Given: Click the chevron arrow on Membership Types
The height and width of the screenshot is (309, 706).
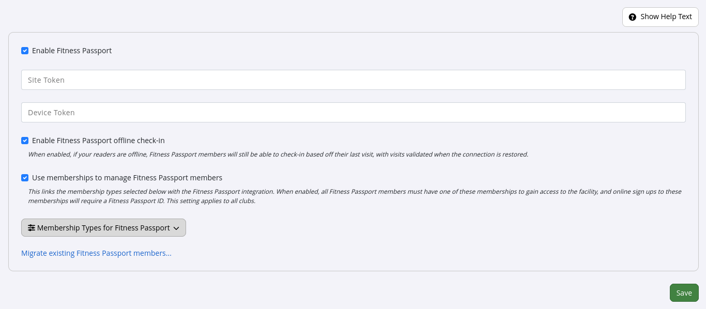Looking at the screenshot, I should (176, 228).
